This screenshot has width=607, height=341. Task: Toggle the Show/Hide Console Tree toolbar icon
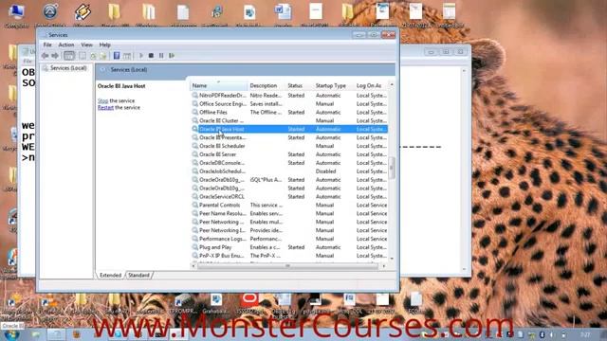(69, 56)
